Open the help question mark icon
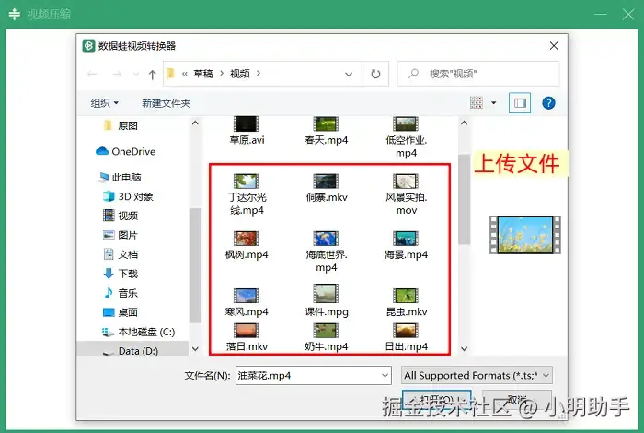 [x=548, y=103]
